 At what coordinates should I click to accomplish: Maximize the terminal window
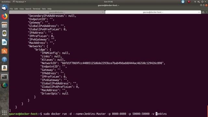(204, 5)
